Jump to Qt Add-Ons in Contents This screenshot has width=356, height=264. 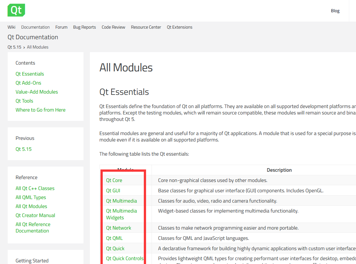28,83
